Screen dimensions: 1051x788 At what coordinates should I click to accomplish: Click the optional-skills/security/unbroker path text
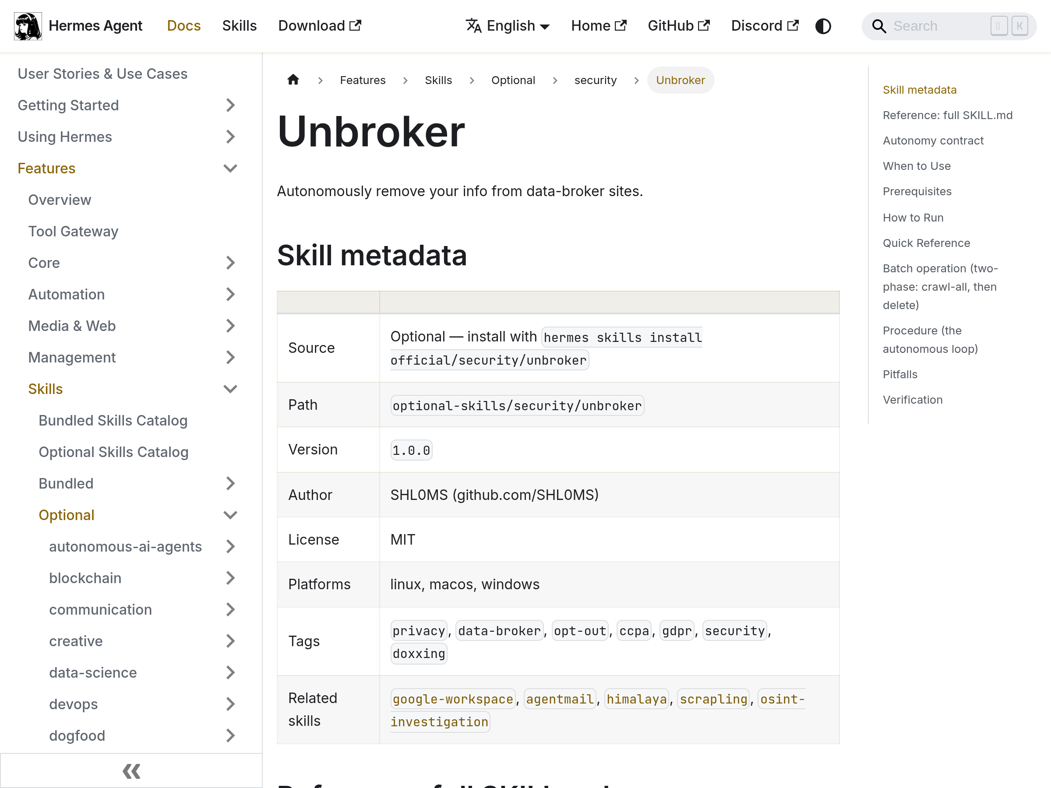point(517,405)
